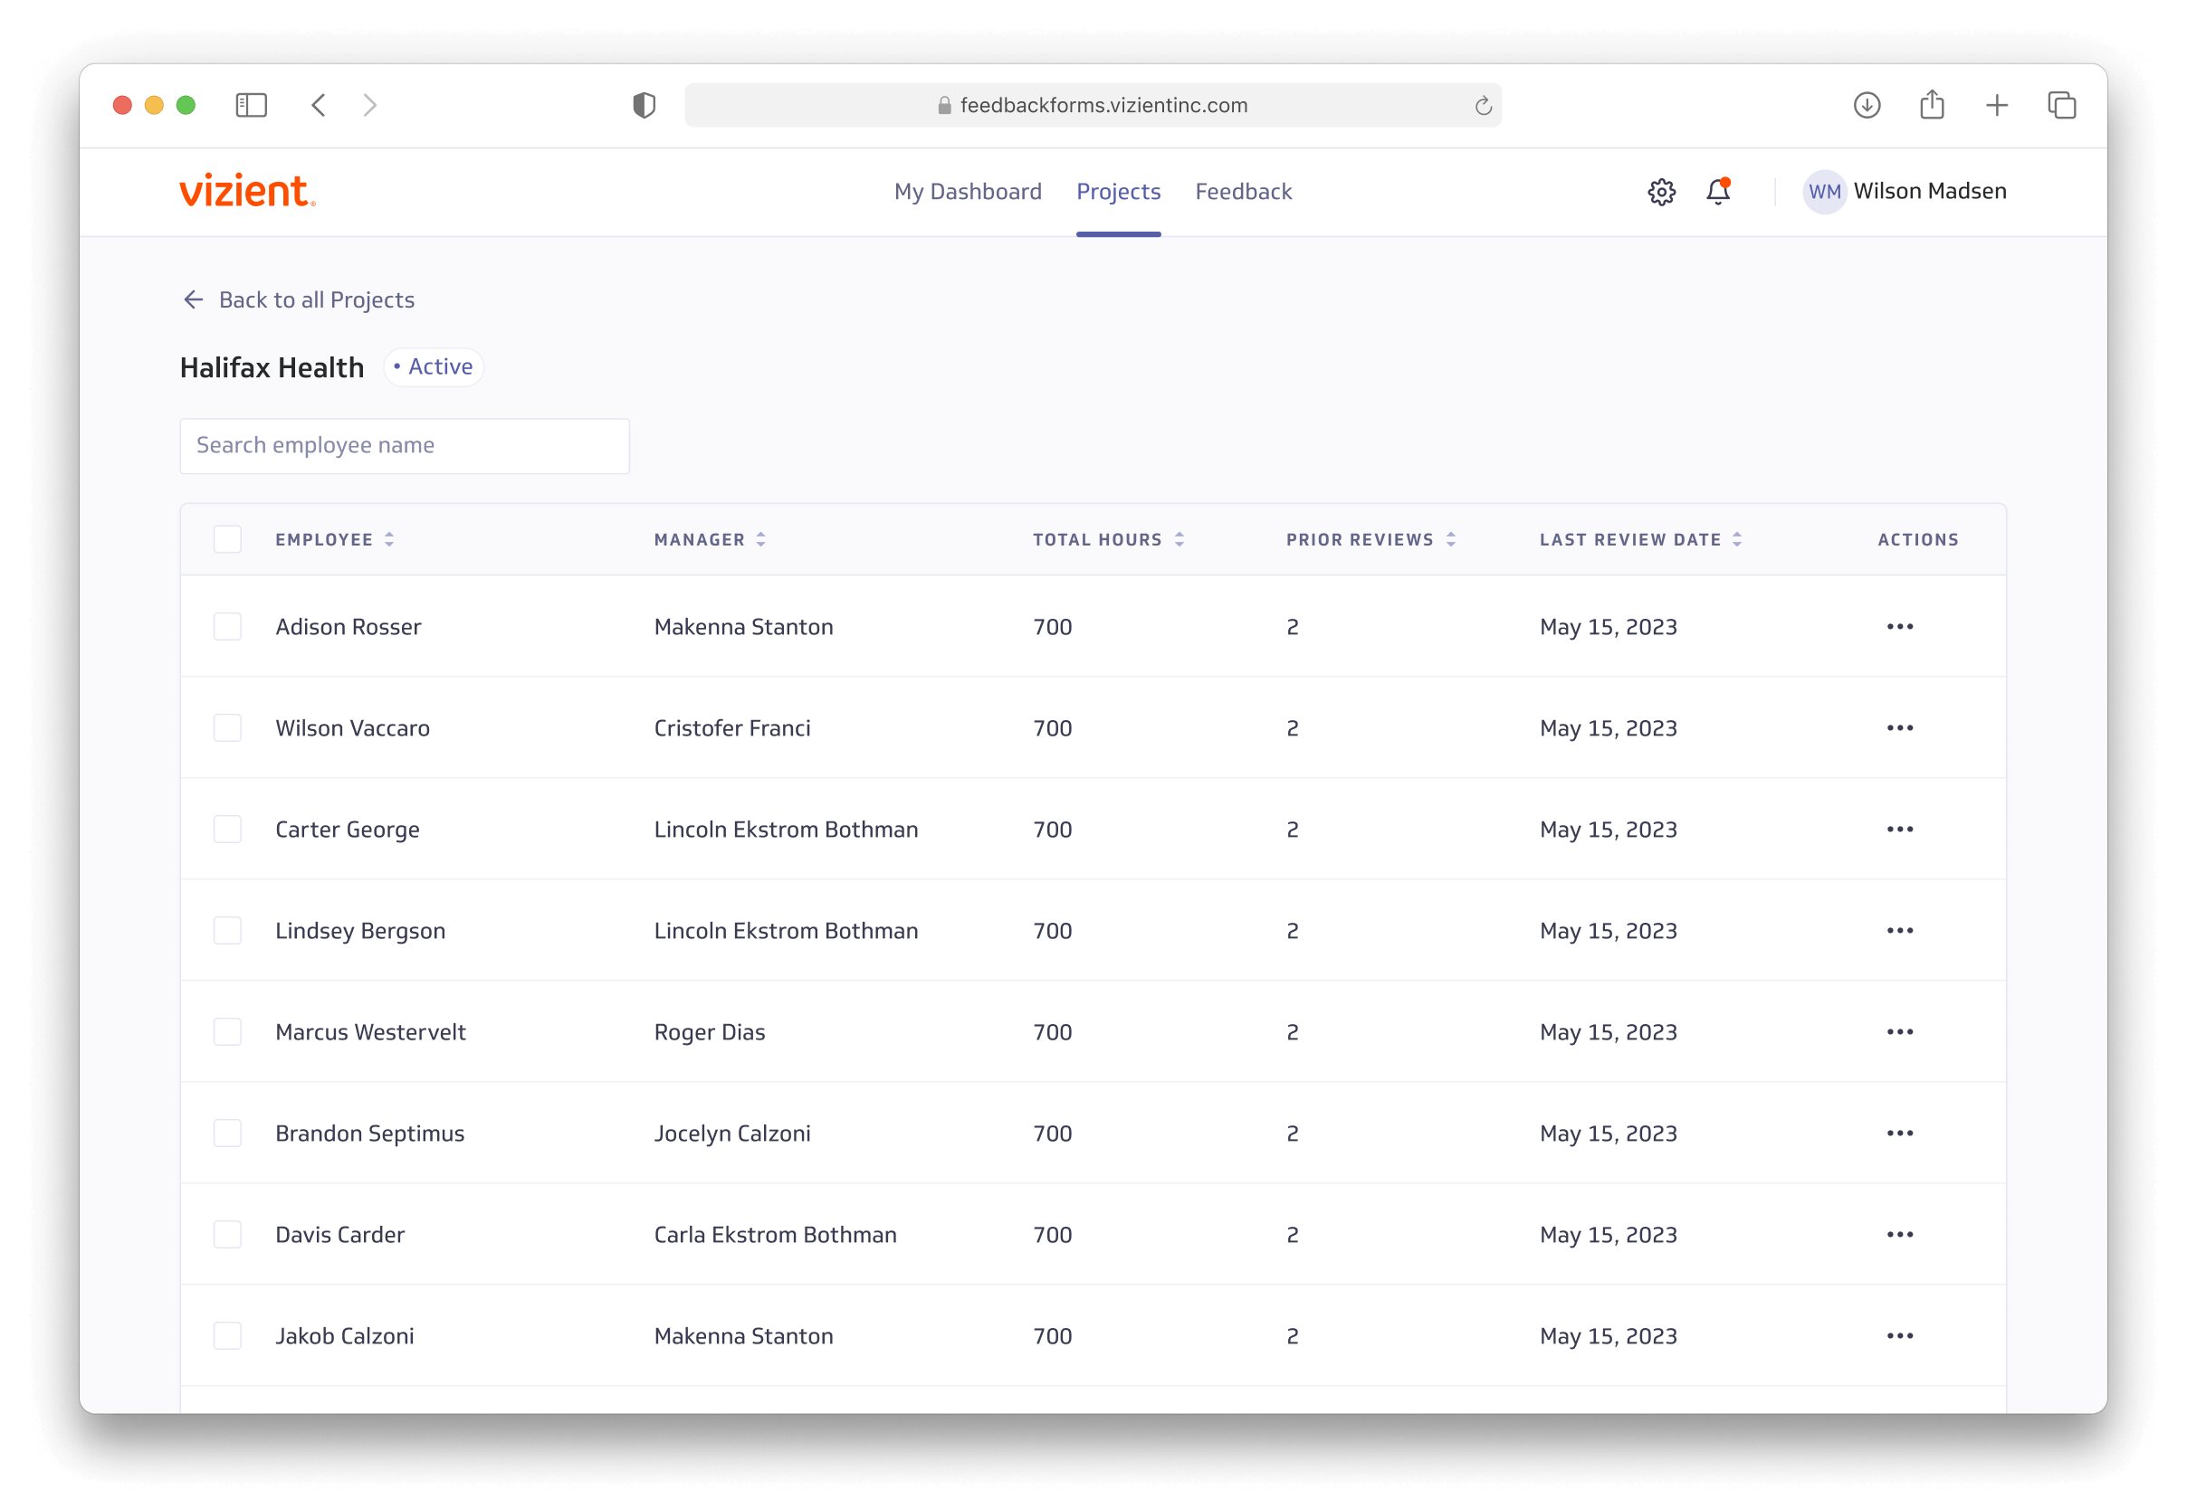2187x1509 pixels.
Task: Open the actions menu for Carter George
Action: pos(1899,830)
